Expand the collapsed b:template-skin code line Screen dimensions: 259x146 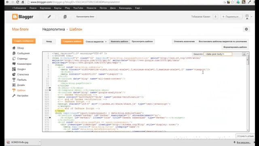click(x=50, y=90)
